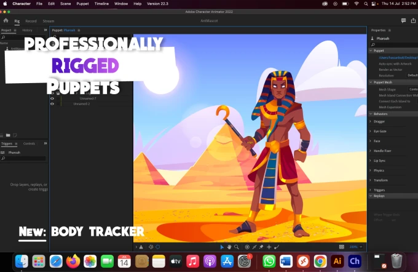Open WhatsApp from the dock
The height and width of the screenshot is (272, 418).
pos(269,261)
